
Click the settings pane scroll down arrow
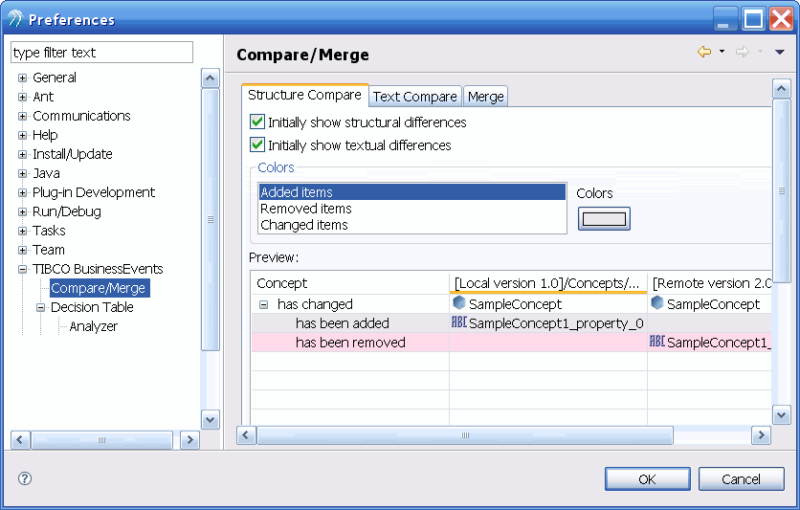[x=782, y=414]
